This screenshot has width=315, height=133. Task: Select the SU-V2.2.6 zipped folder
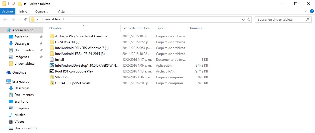[x=62, y=77]
